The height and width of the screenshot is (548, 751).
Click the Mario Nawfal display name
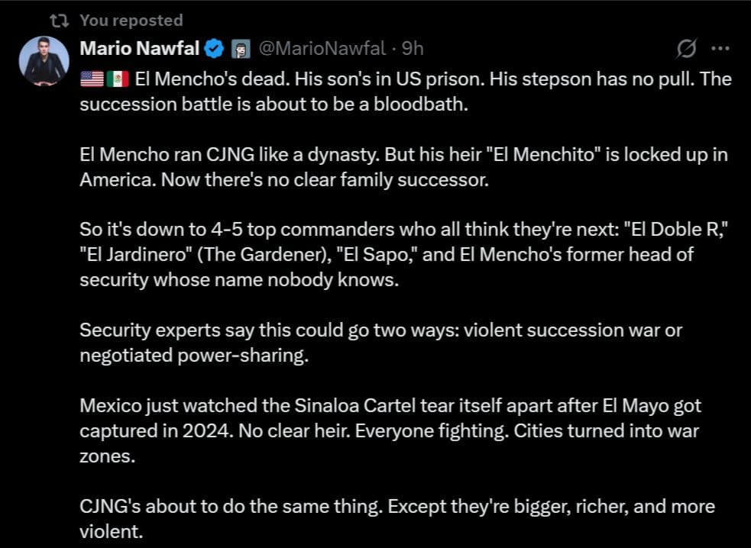[140, 47]
